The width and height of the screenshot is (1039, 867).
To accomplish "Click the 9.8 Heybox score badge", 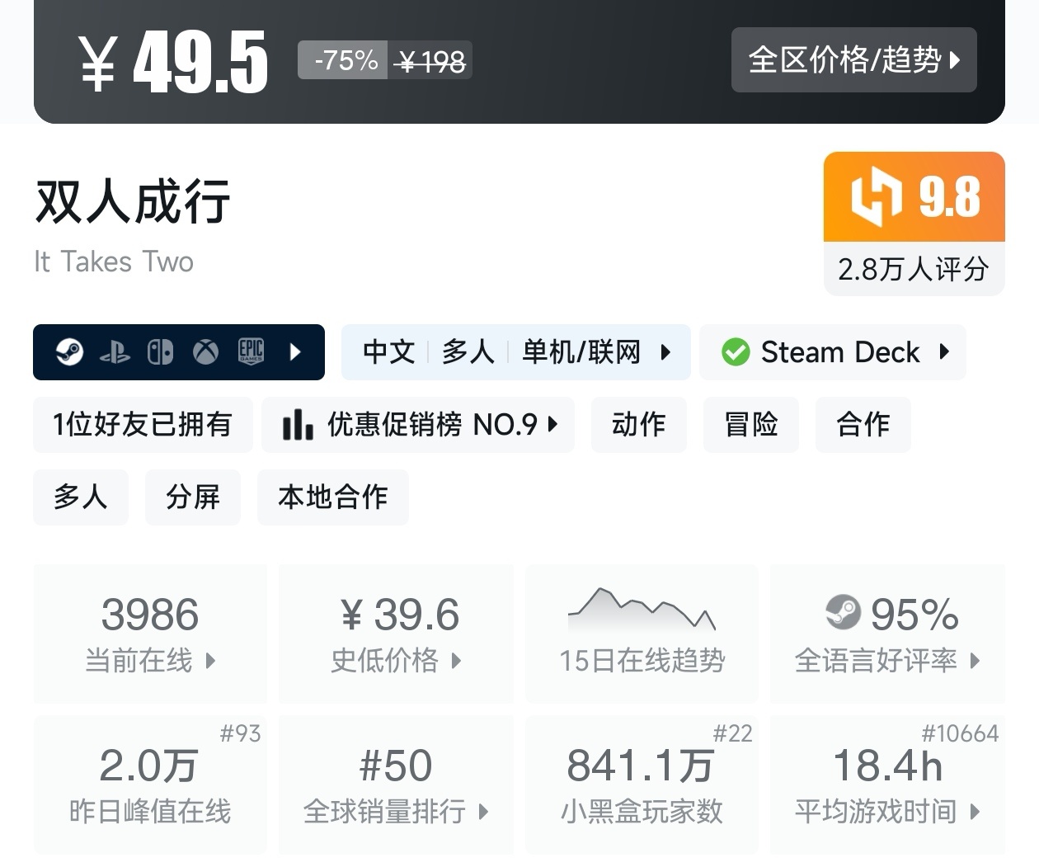I will pyautogui.click(x=914, y=196).
